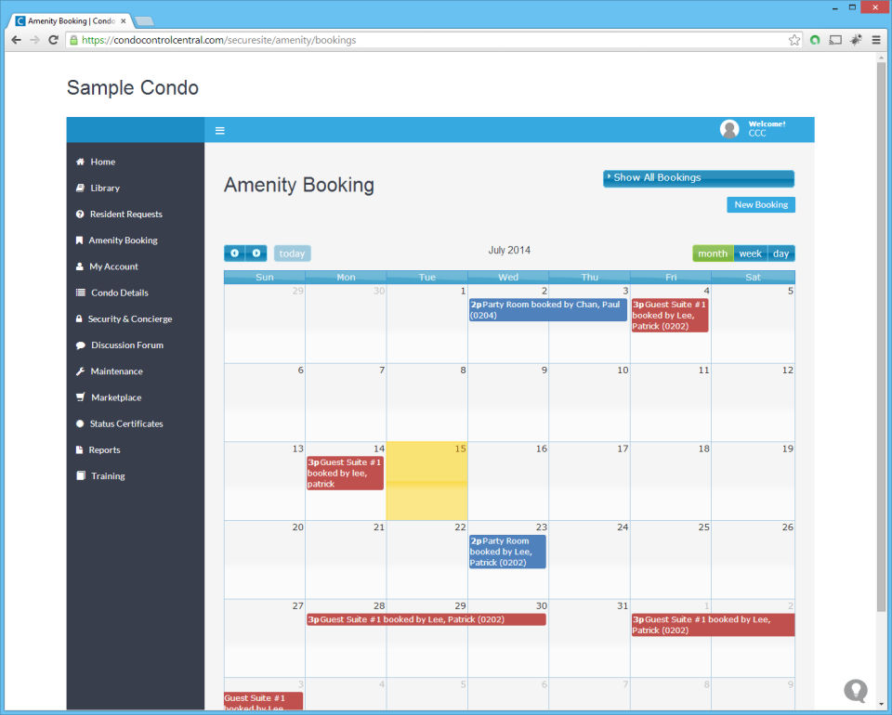The width and height of the screenshot is (892, 715).
Task: Switch the calendar to day view
Action: [781, 253]
